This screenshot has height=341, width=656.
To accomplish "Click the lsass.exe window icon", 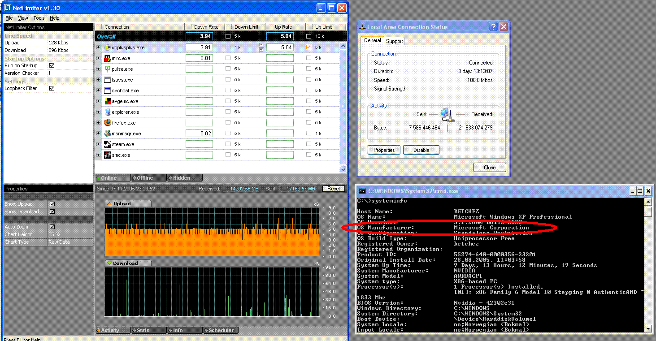I will click(108, 79).
